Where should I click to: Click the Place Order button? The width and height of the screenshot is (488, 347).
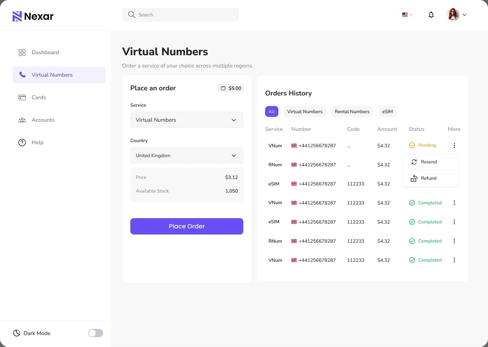point(187,226)
